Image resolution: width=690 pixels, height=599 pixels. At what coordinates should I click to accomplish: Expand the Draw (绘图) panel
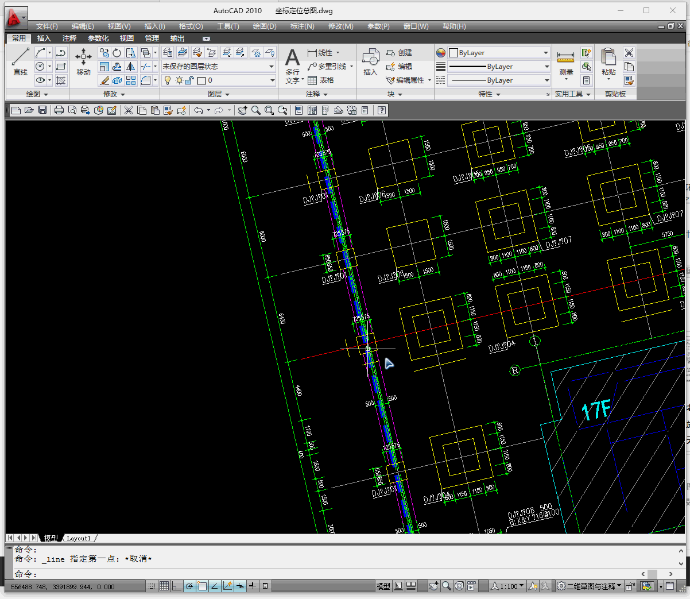[37, 94]
